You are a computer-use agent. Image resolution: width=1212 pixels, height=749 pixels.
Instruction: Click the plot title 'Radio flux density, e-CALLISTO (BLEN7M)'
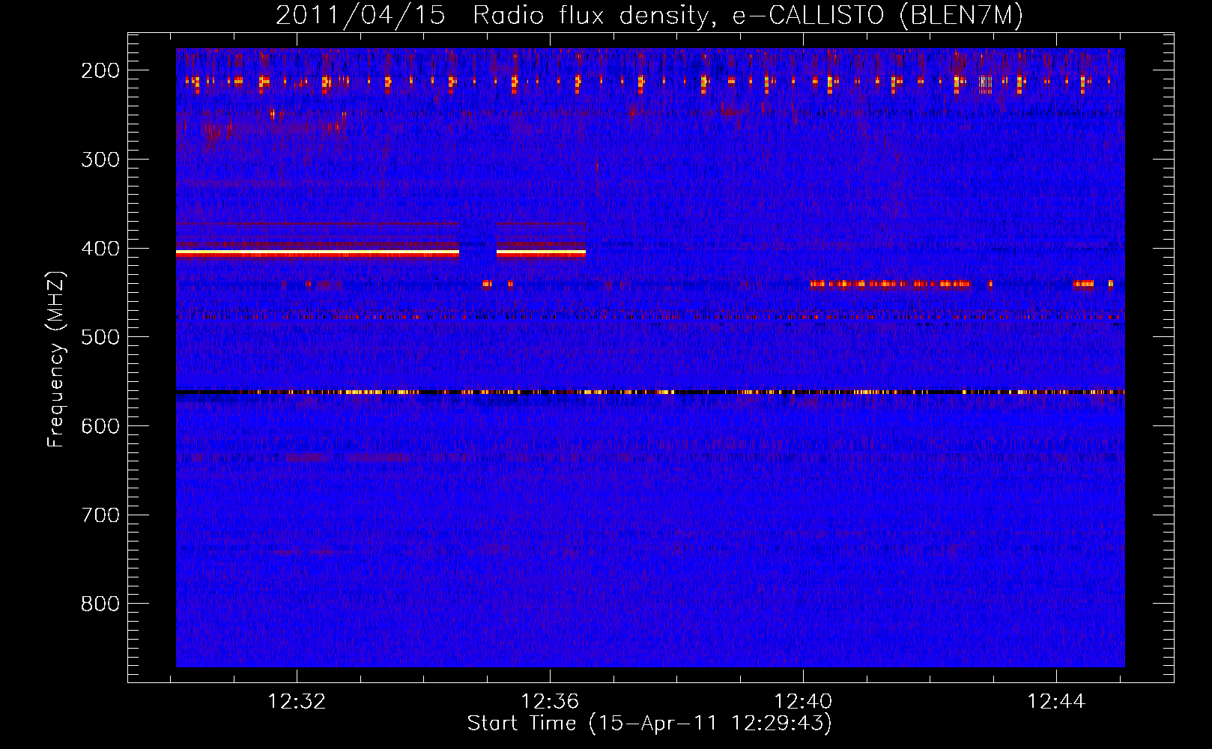pos(748,16)
